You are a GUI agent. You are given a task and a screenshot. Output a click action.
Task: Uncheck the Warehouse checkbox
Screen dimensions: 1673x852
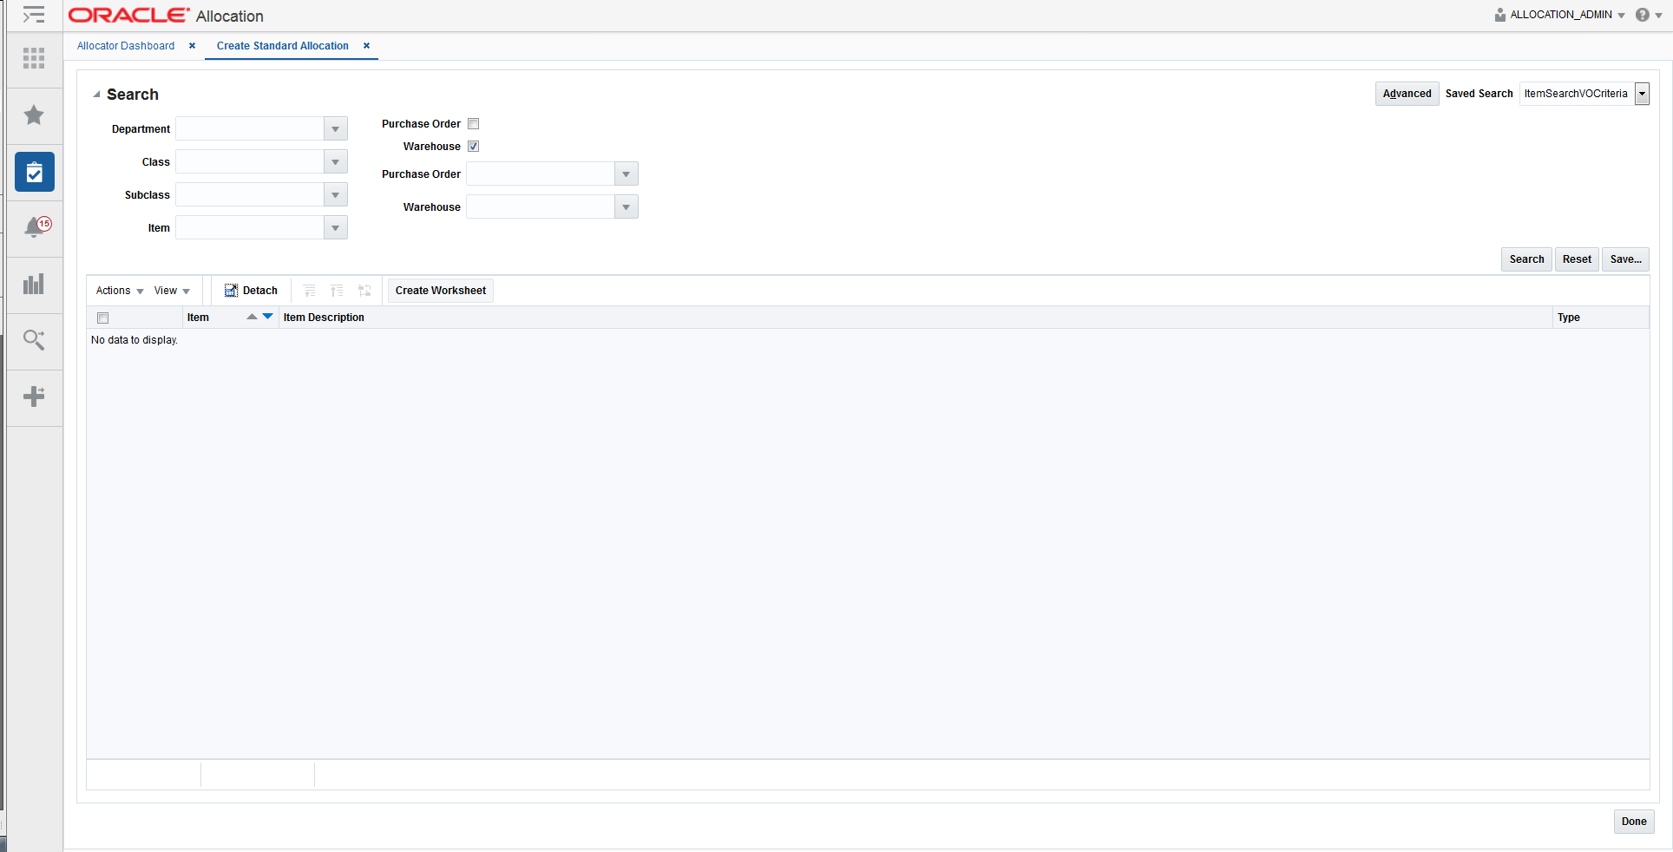pos(473,147)
